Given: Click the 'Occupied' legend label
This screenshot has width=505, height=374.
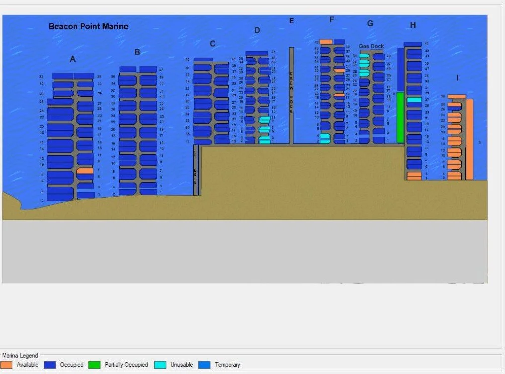Looking at the screenshot, I should (72, 365).
